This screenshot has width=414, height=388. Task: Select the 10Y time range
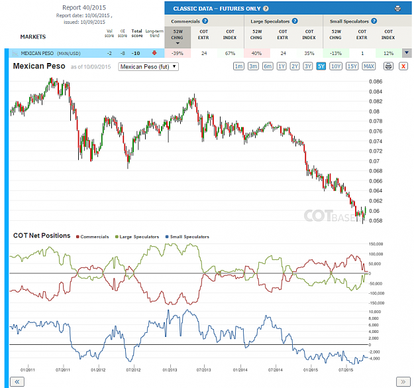[336, 66]
